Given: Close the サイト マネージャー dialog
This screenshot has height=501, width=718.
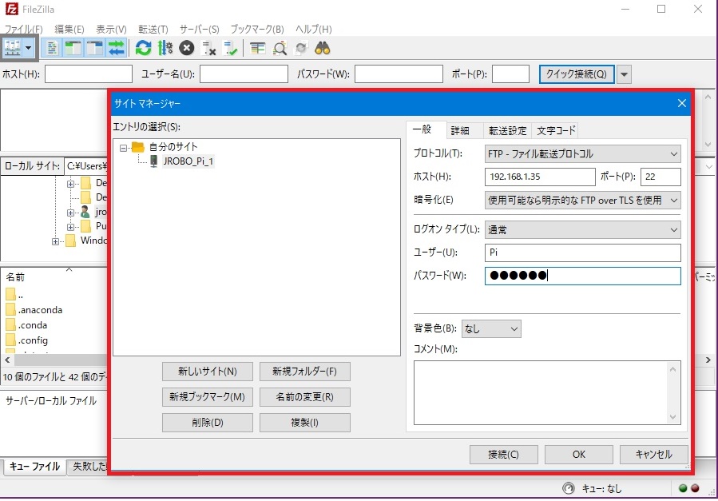Looking at the screenshot, I should pyautogui.click(x=682, y=103).
